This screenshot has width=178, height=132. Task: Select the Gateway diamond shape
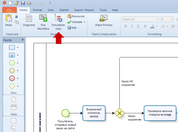click(x=12, y=86)
